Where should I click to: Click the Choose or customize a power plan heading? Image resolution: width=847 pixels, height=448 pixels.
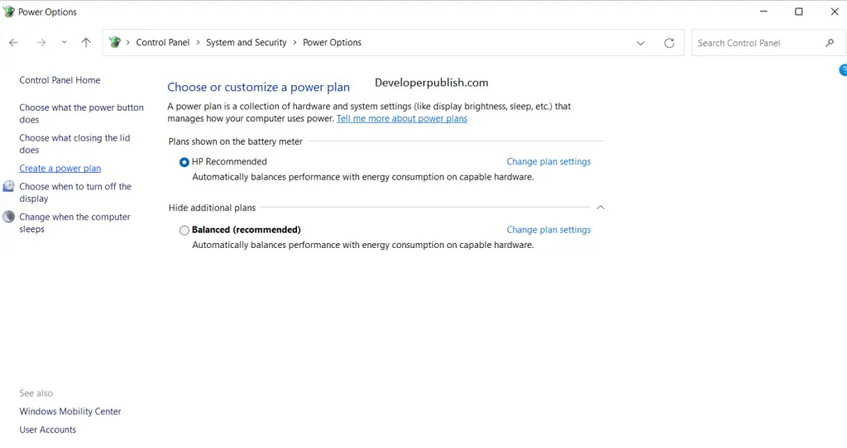258,87
